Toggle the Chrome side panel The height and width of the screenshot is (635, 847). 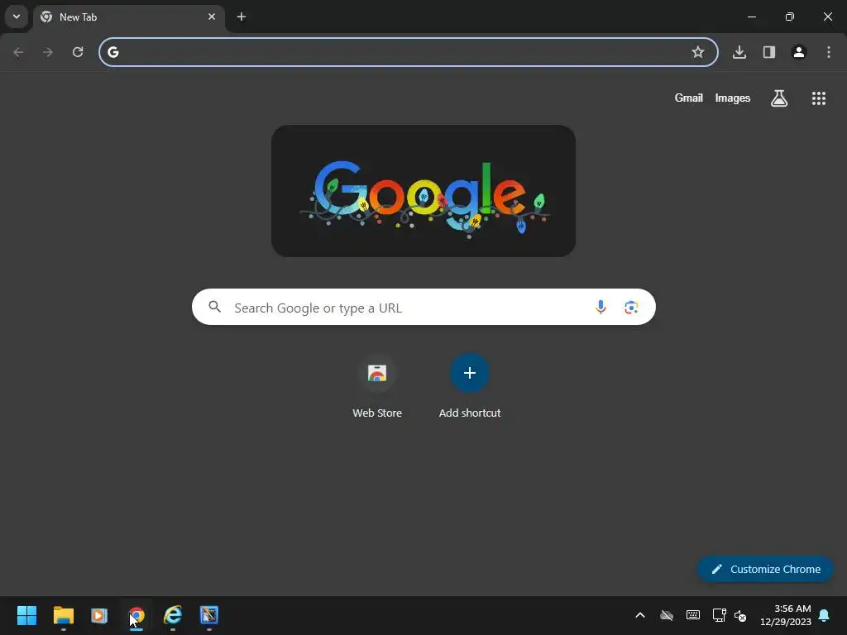pyautogui.click(x=769, y=52)
